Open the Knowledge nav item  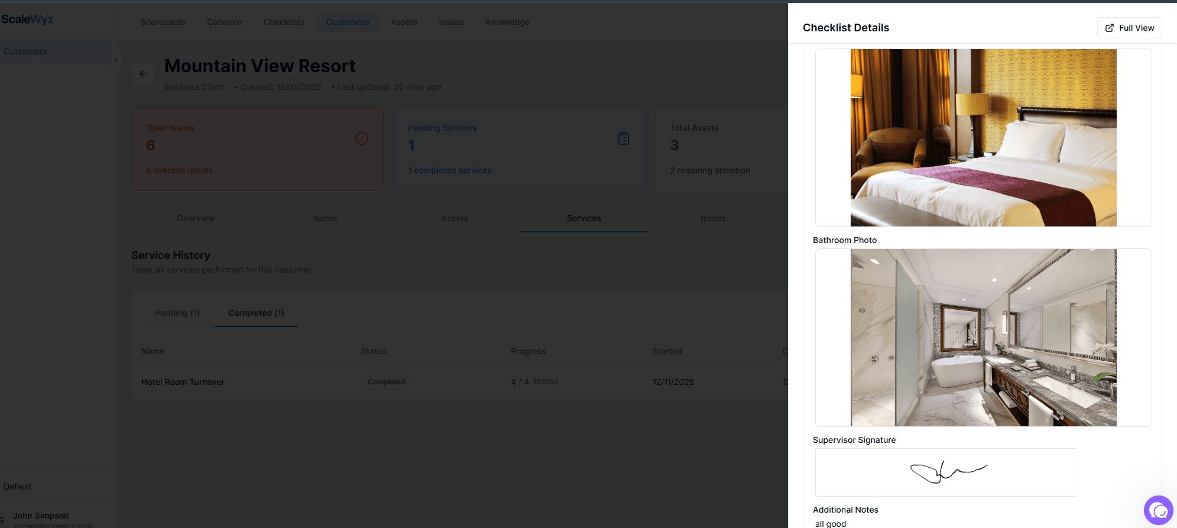click(507, 22)
